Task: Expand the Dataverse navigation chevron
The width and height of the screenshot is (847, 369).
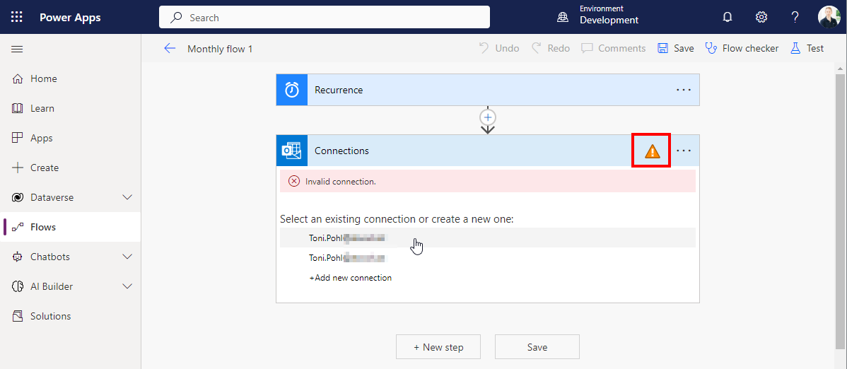Action: click(127, 197)
